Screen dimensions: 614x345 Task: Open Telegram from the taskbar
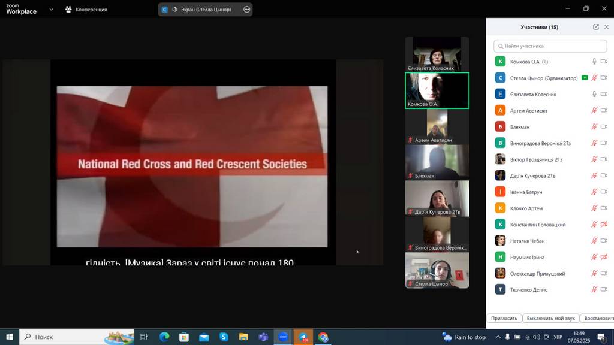303,337
